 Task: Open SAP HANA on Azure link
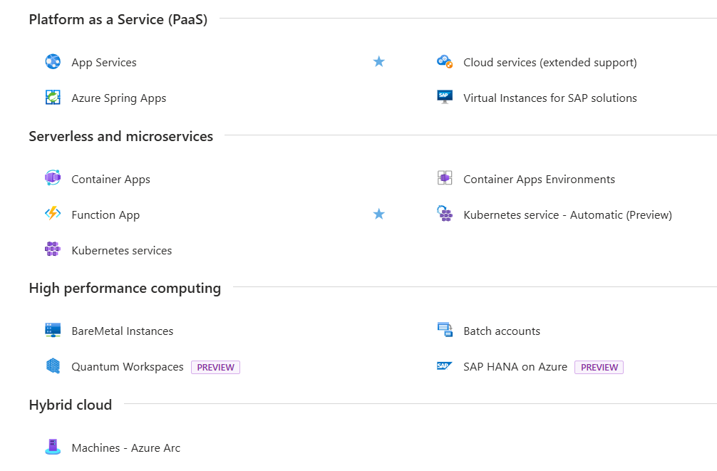click(x=515, y=367)
